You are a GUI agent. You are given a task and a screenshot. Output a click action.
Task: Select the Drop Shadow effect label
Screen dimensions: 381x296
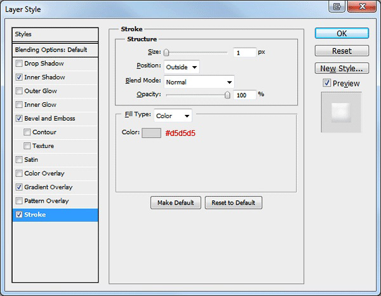44,64
